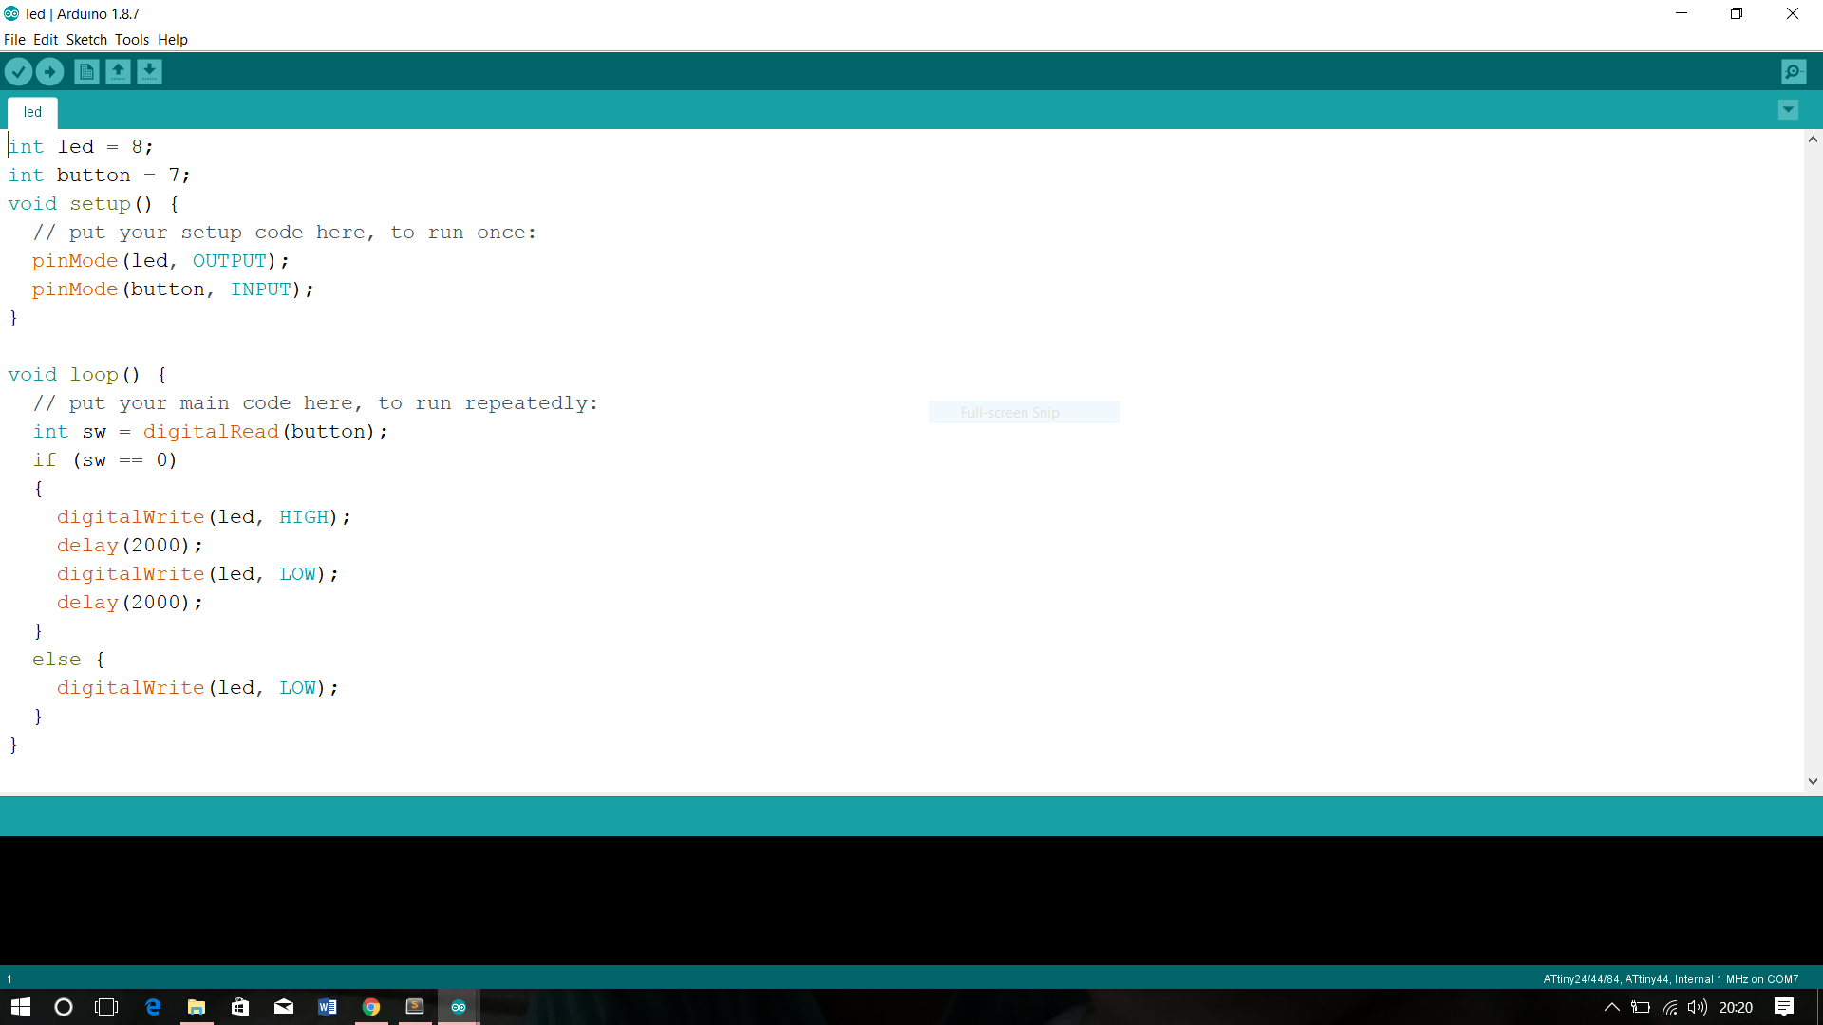Click the Upload arrow icon
Image resolution: width=1823 pixels, height=1025 pixels.
(x=49, y=71)
